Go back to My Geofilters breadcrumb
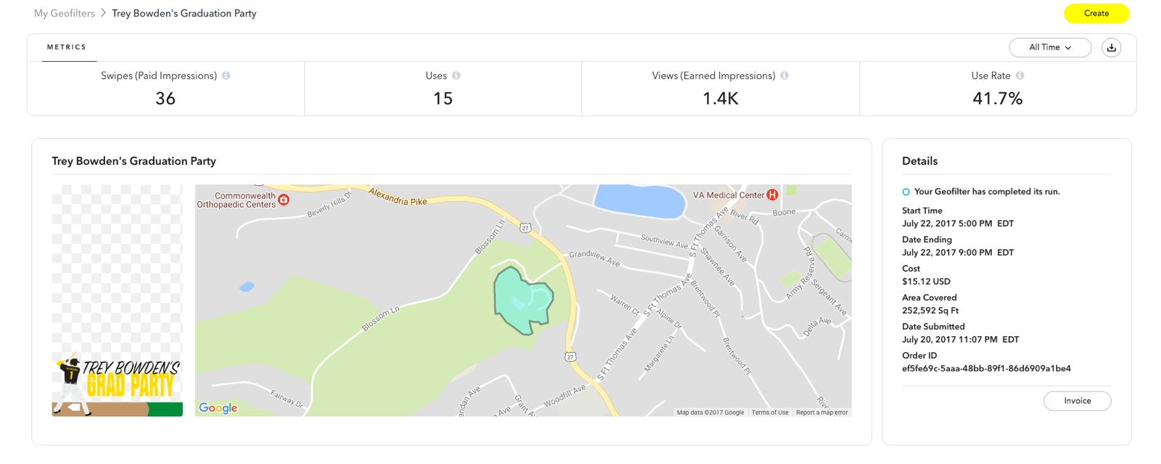The image size is (1161, 464). (65, 13)
